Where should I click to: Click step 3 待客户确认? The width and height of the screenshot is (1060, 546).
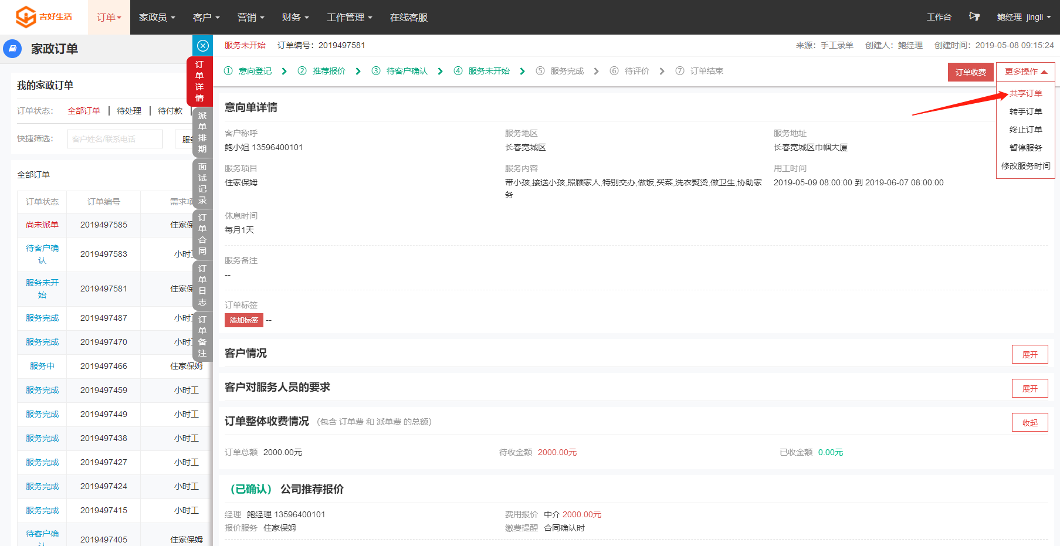(400, 71)
